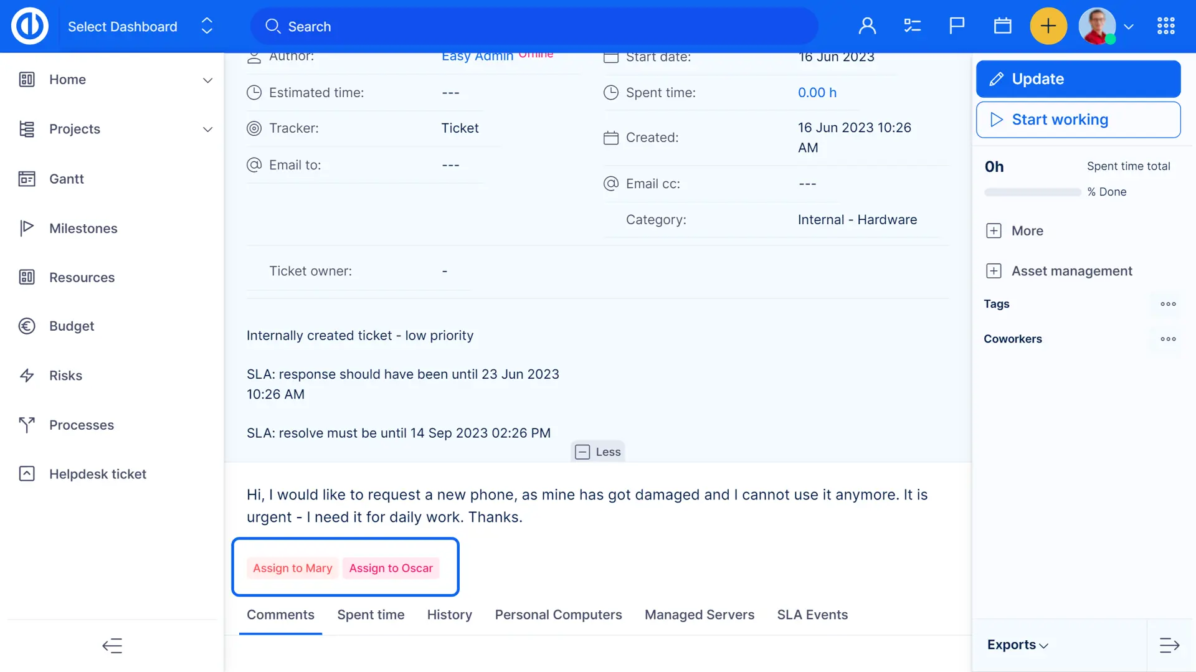Click the Assign to Oscar button

391,568
